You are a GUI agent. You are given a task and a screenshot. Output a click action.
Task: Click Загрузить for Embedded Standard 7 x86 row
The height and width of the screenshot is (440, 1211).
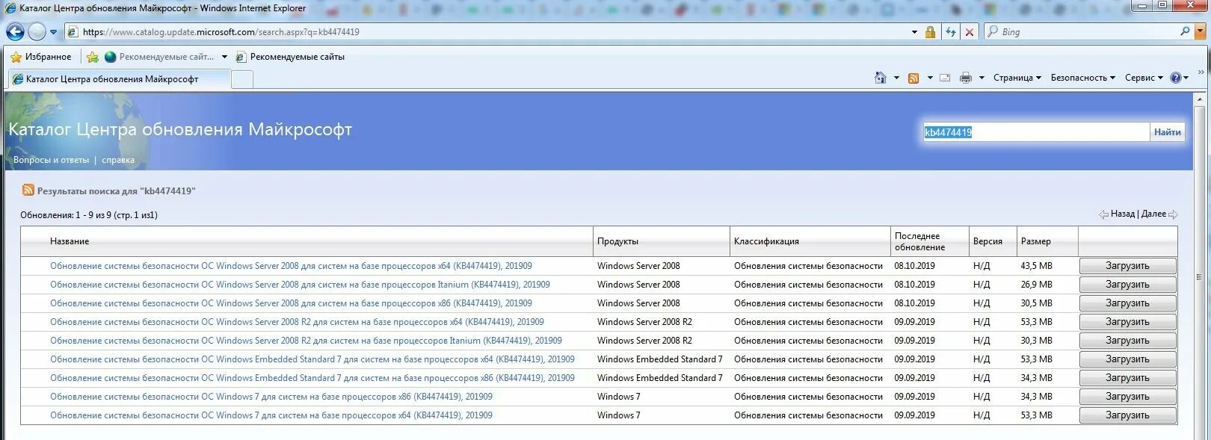1127,378
